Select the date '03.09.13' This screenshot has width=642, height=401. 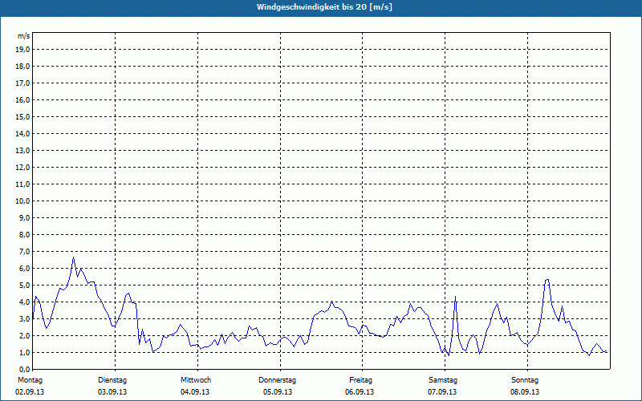(112, 392)
